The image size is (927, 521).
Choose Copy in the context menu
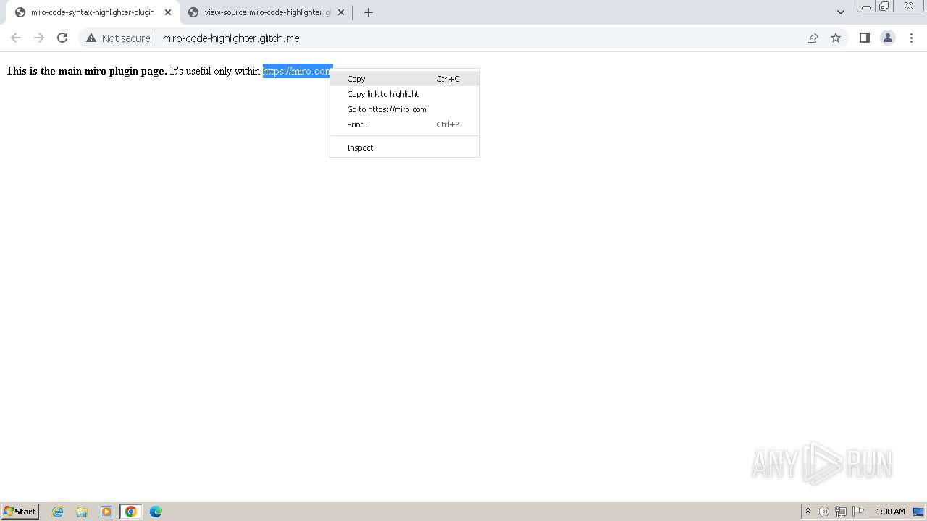point(405,79)
